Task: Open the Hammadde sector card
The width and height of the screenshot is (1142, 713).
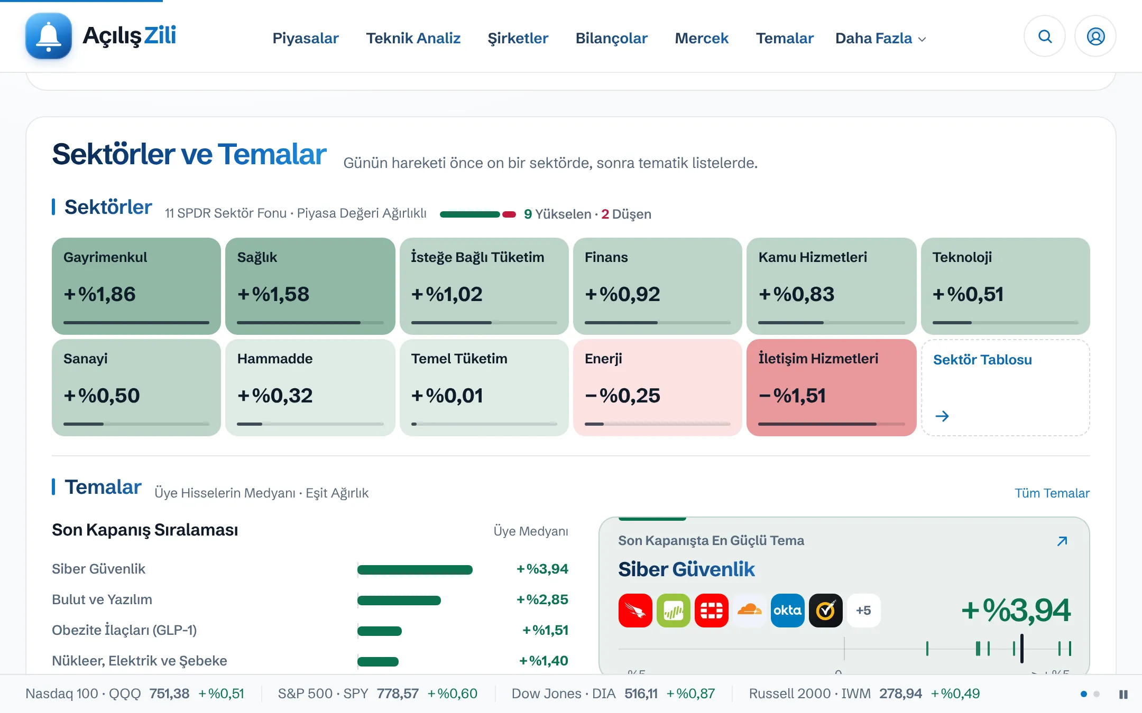Action: [310, 388]
